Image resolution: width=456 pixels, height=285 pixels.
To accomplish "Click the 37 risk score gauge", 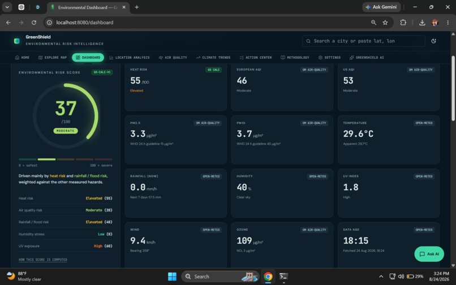I will click(x=66, y=115).
